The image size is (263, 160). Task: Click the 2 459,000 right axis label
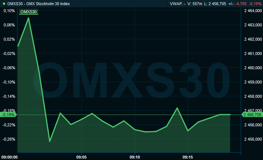click(x=253, y=82)
